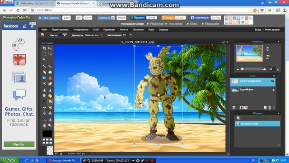
Task: Select the Задний фон background layer
Action: [253, 90]
